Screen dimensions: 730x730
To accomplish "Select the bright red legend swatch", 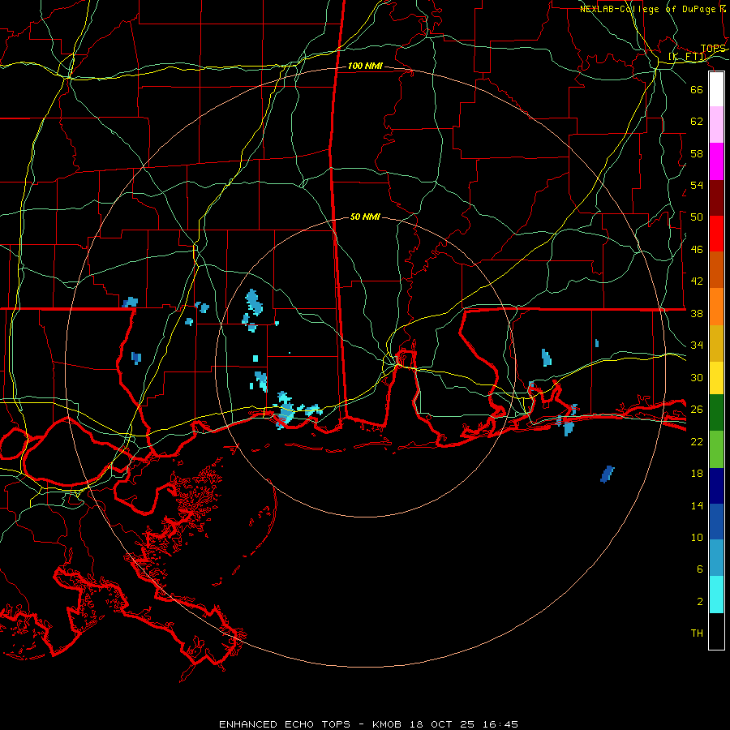I will coord(716,234).
